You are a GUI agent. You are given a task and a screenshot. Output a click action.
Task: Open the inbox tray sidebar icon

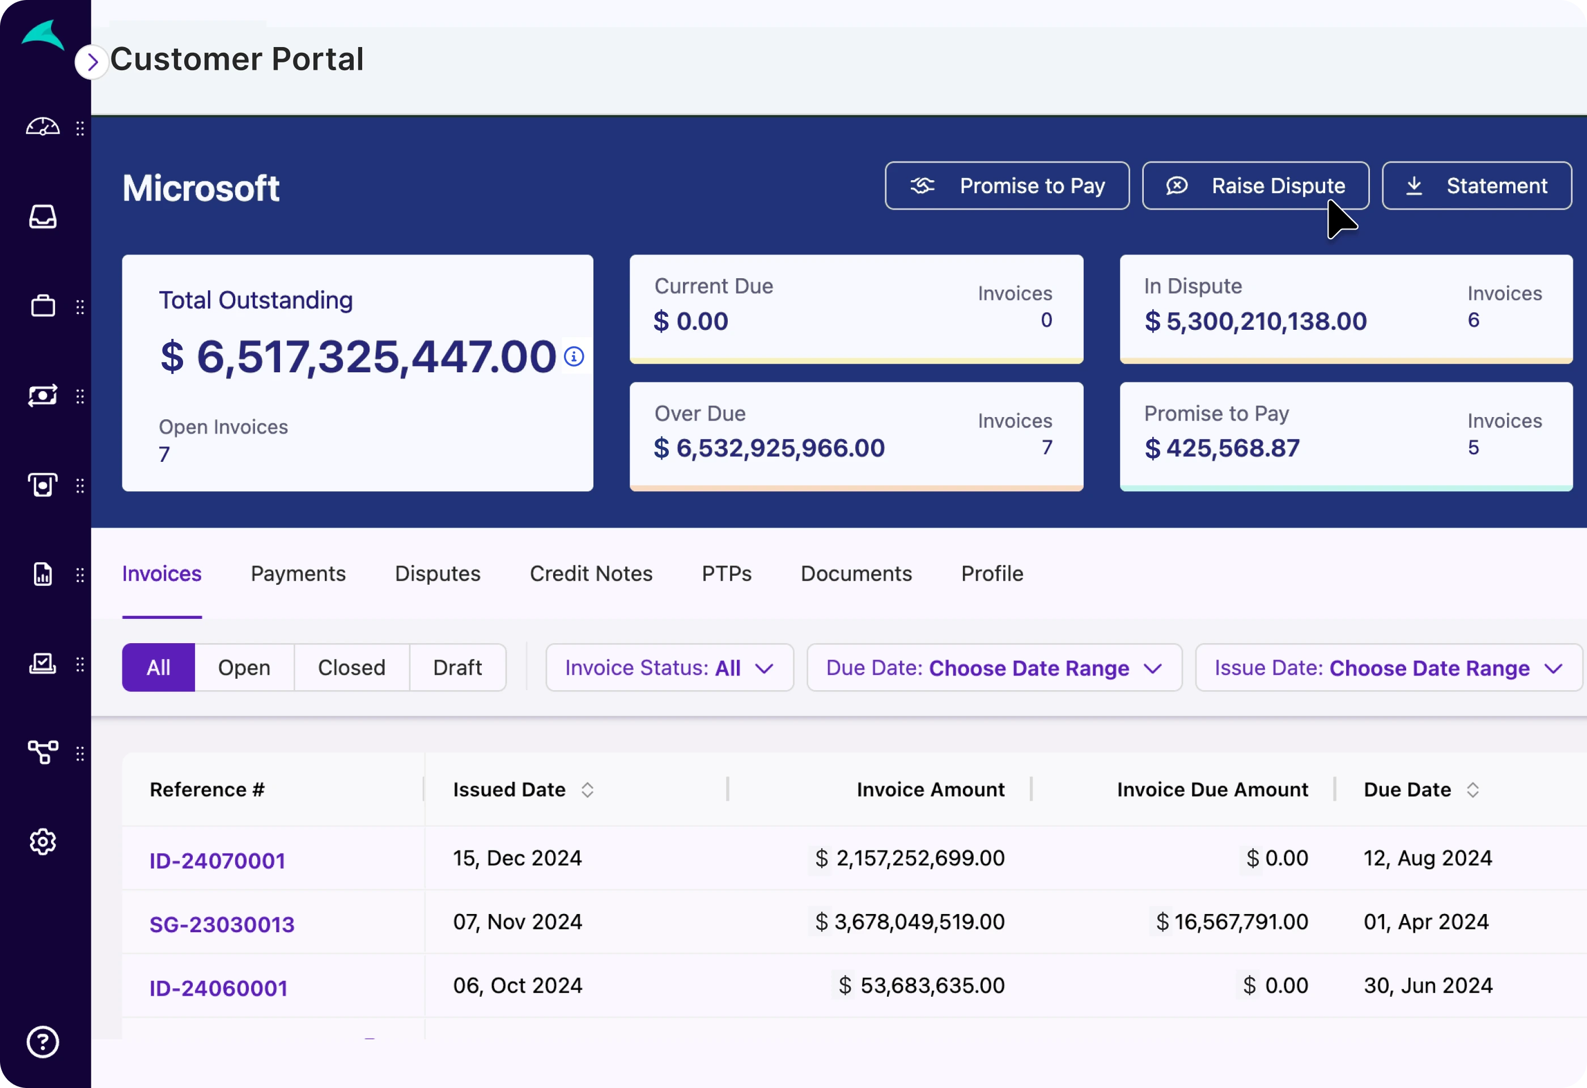tap(43, 217)
